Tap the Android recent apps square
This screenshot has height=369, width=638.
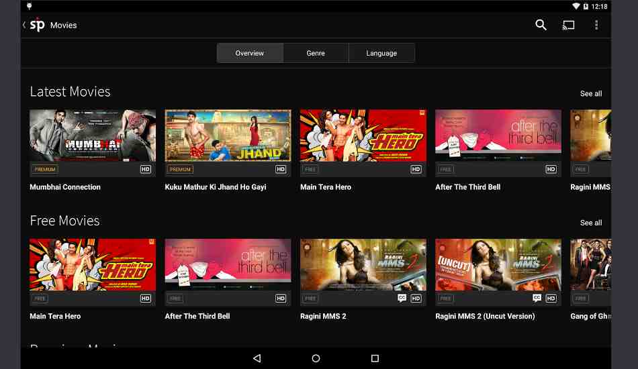(x=375, y=358)
